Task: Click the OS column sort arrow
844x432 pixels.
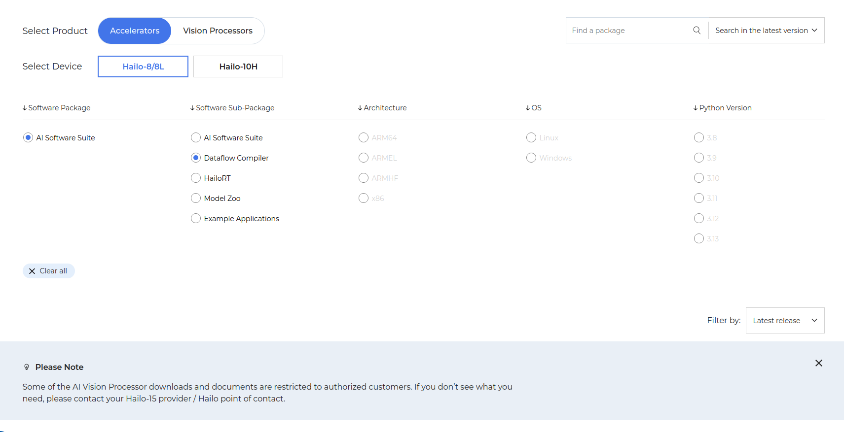Action: tap(528, 108)
